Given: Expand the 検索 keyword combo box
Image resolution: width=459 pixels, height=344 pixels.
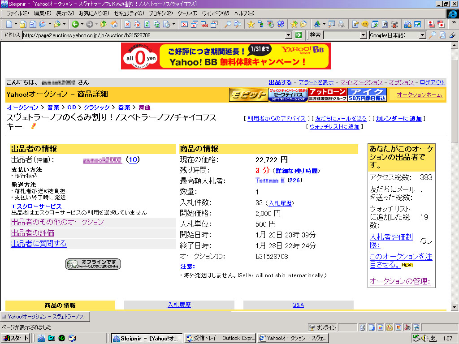Looking at the screenshot, I should (363, 35).
